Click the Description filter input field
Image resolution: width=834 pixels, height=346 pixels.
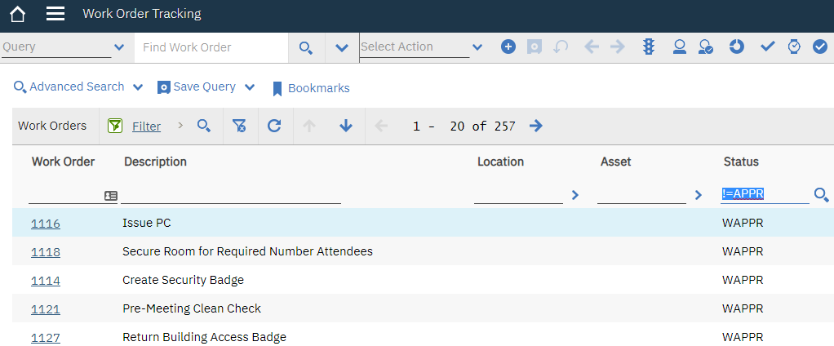point(231,194)
